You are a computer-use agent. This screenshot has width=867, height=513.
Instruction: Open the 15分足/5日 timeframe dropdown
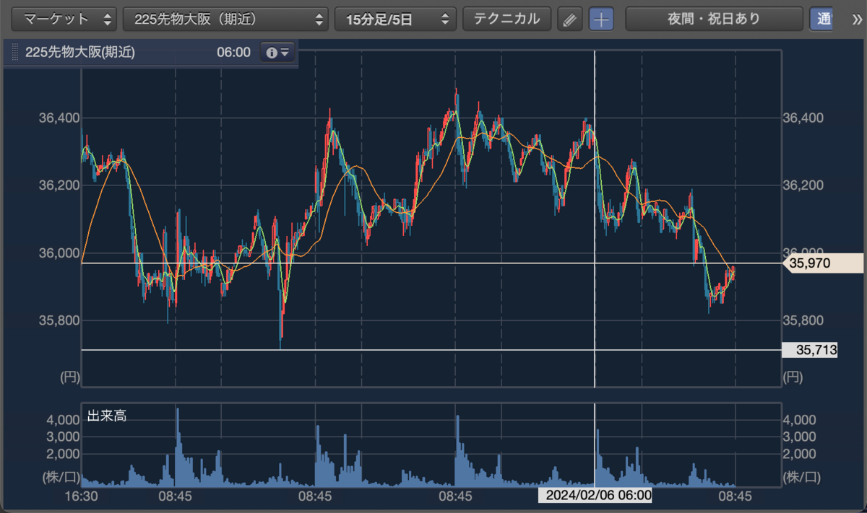pyautogui.click(x=396, y=19)
